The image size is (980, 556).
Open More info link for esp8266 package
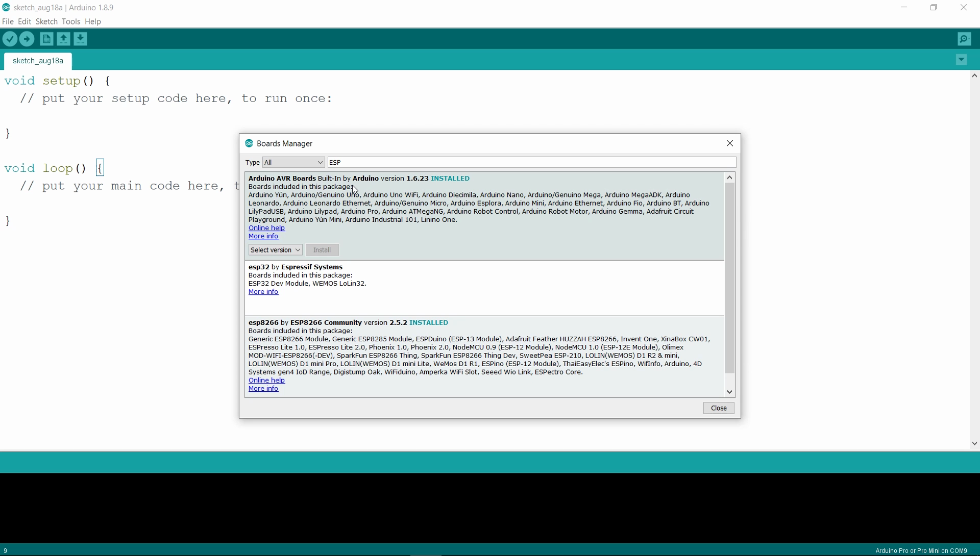pyautogui.click(x=263, y=389)
